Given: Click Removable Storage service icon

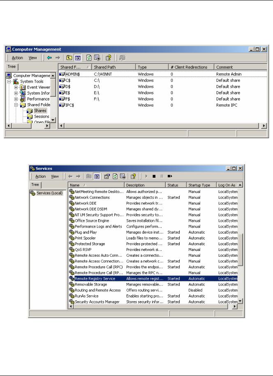Looking at the screenshot, I should 72,284.
